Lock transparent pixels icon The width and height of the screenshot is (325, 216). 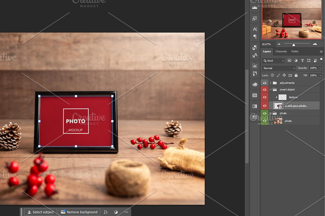272,75
